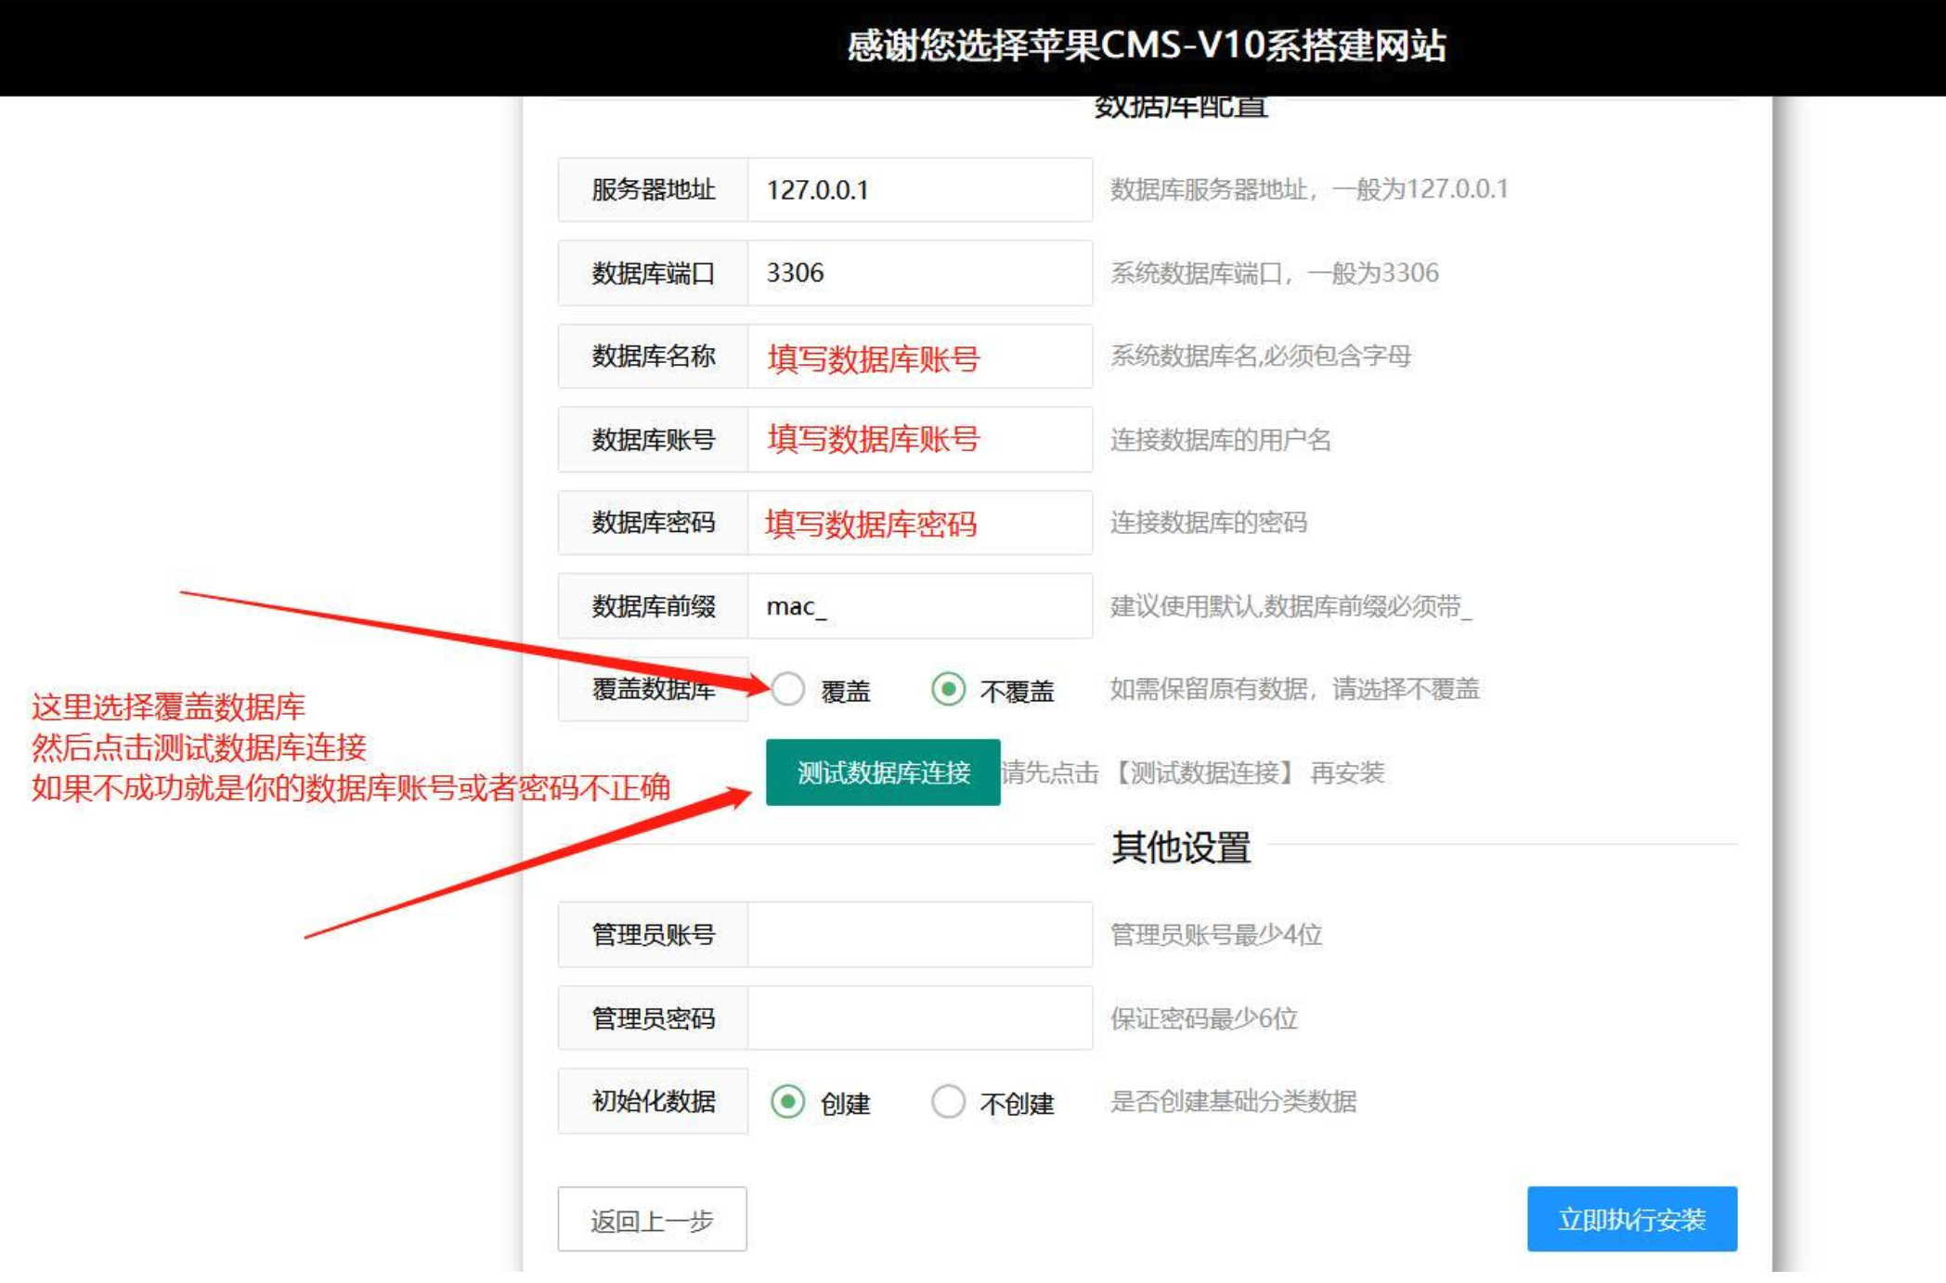点击「数据库配置」标题
The height and width of the screenshot is (1283, 1946).
coord(1181,105)
